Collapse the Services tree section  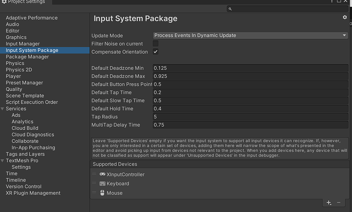click(x=3, y=109)
